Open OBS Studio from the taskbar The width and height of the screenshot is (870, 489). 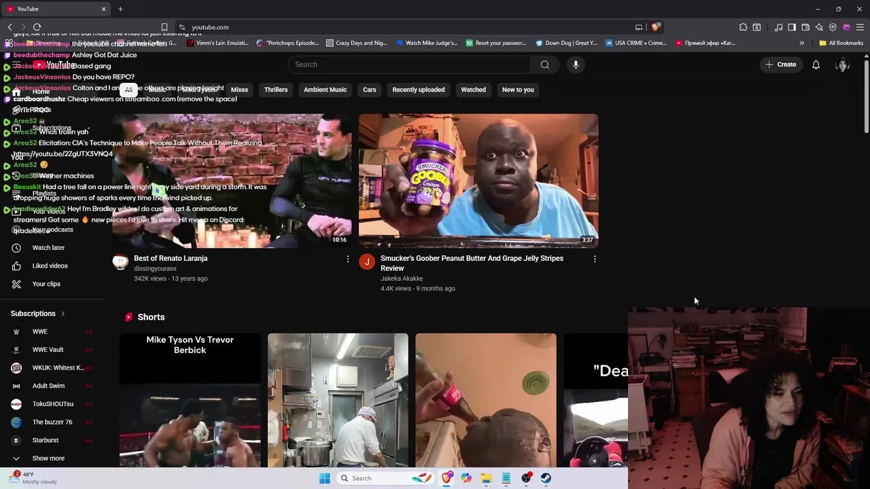click(526, 478)
